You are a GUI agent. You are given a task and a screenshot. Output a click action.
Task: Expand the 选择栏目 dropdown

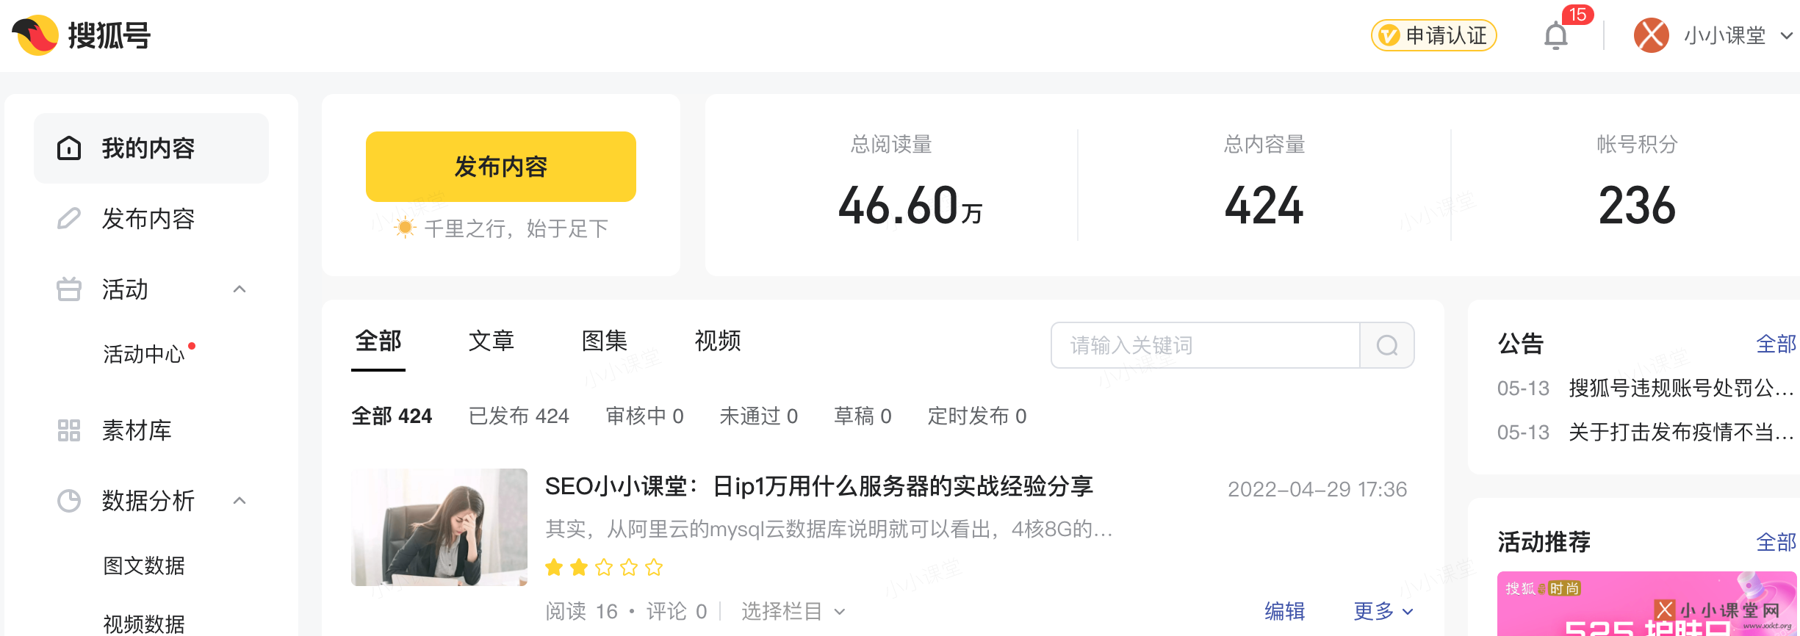pos(793,611)
